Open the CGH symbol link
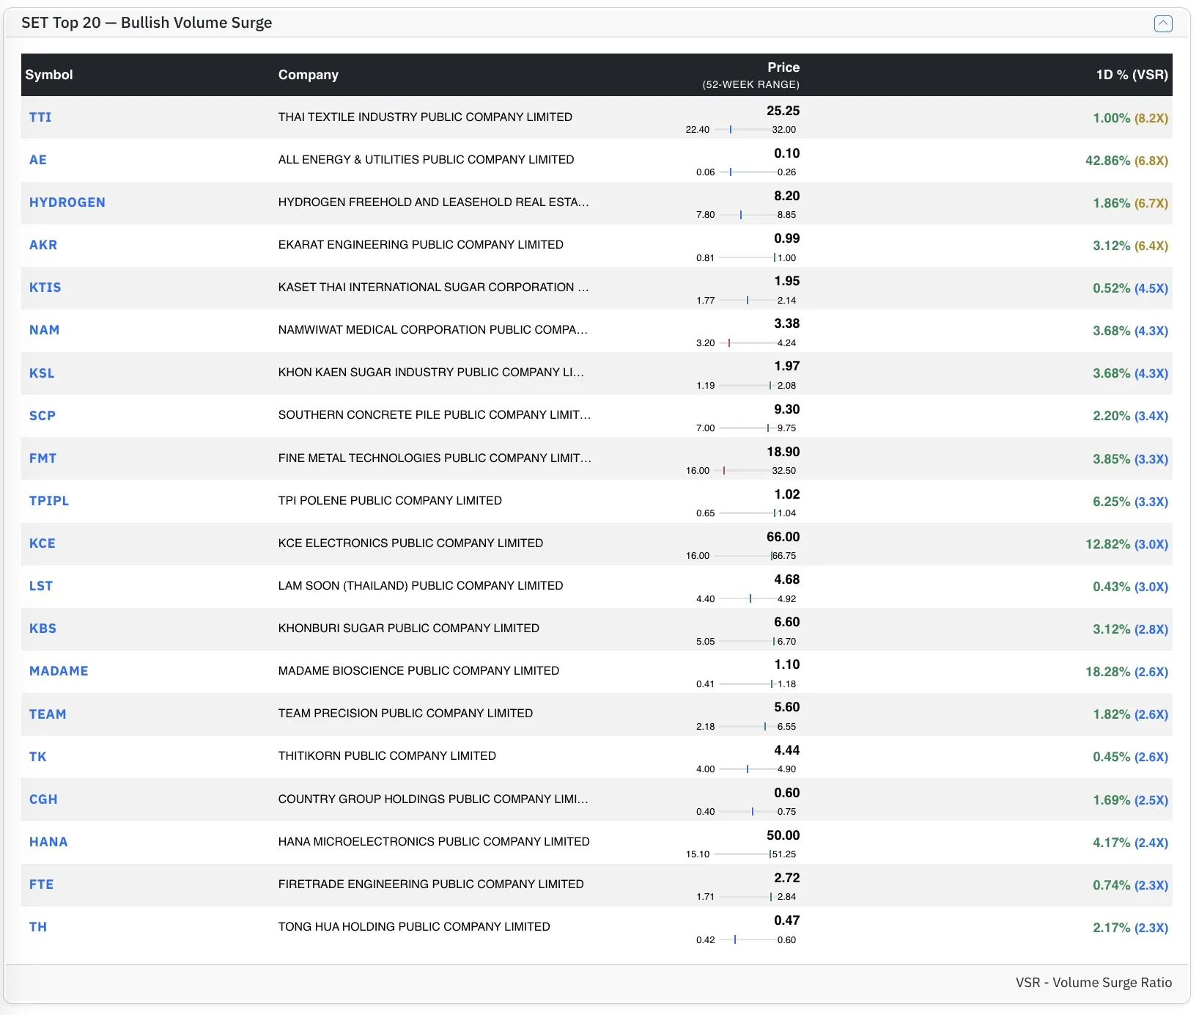Image resolution: width=1199 pixels, height=1015 pixels. (x=43, y=799)
